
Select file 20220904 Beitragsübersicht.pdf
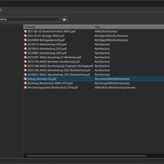click(46, 40)
